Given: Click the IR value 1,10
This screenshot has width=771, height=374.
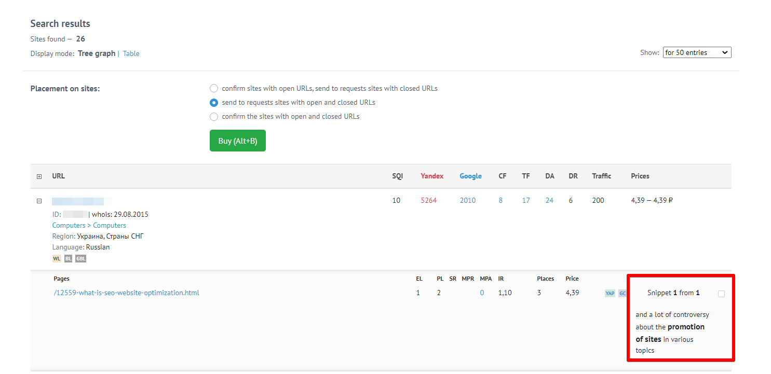Looking at the screenshot, I should [x=505, y=293].
